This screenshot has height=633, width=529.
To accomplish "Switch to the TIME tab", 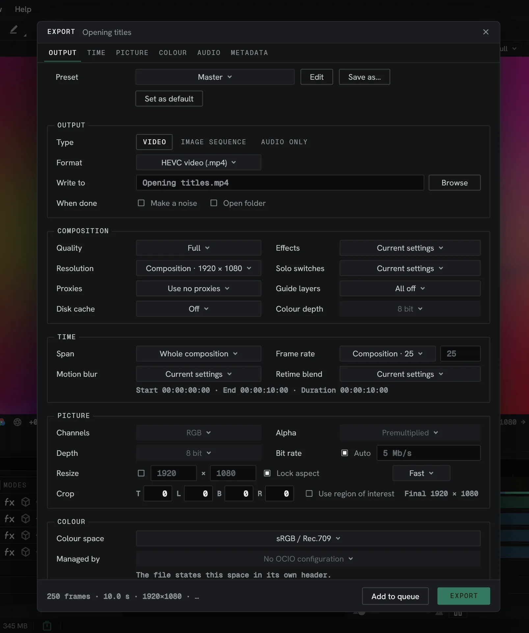I will click(x=96, y=53).
